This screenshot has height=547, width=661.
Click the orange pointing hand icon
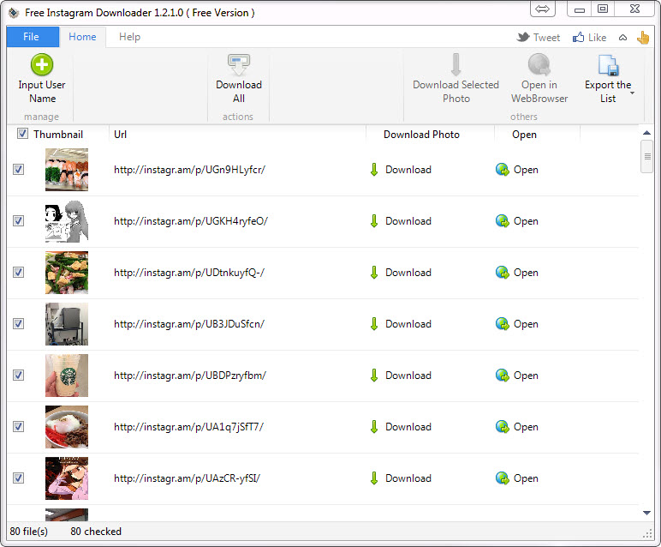[643, 37]
